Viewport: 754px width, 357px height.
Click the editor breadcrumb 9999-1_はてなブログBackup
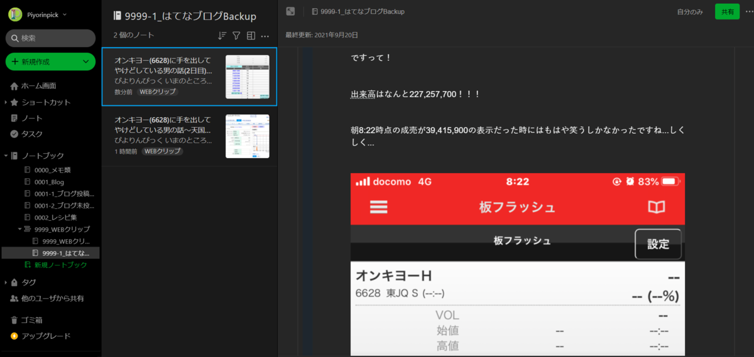pyautogui.click(x=358, y=11)
